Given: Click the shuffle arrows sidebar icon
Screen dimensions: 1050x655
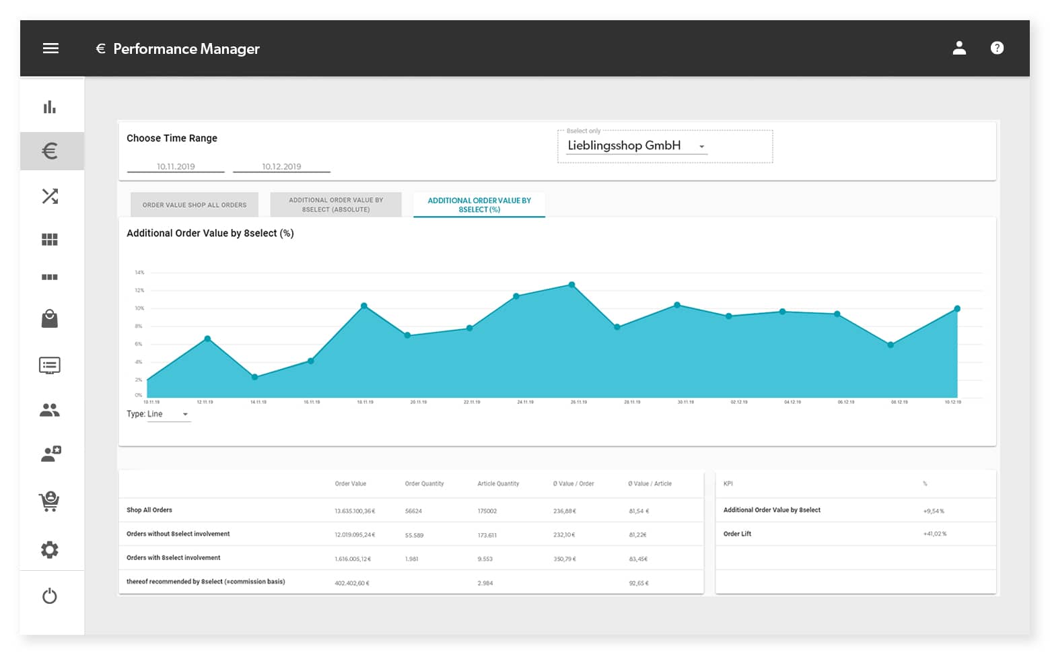Looking at the screenshot, I should click(x=50, y=196).
